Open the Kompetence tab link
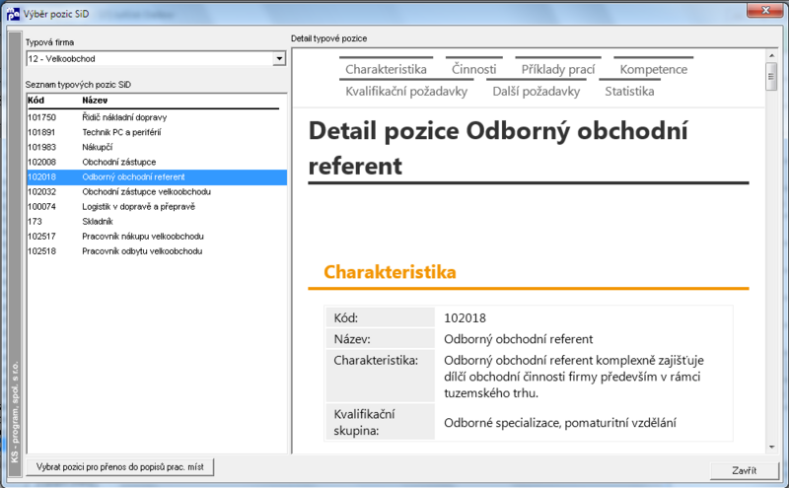789x488 pixels. coord(653,69)
